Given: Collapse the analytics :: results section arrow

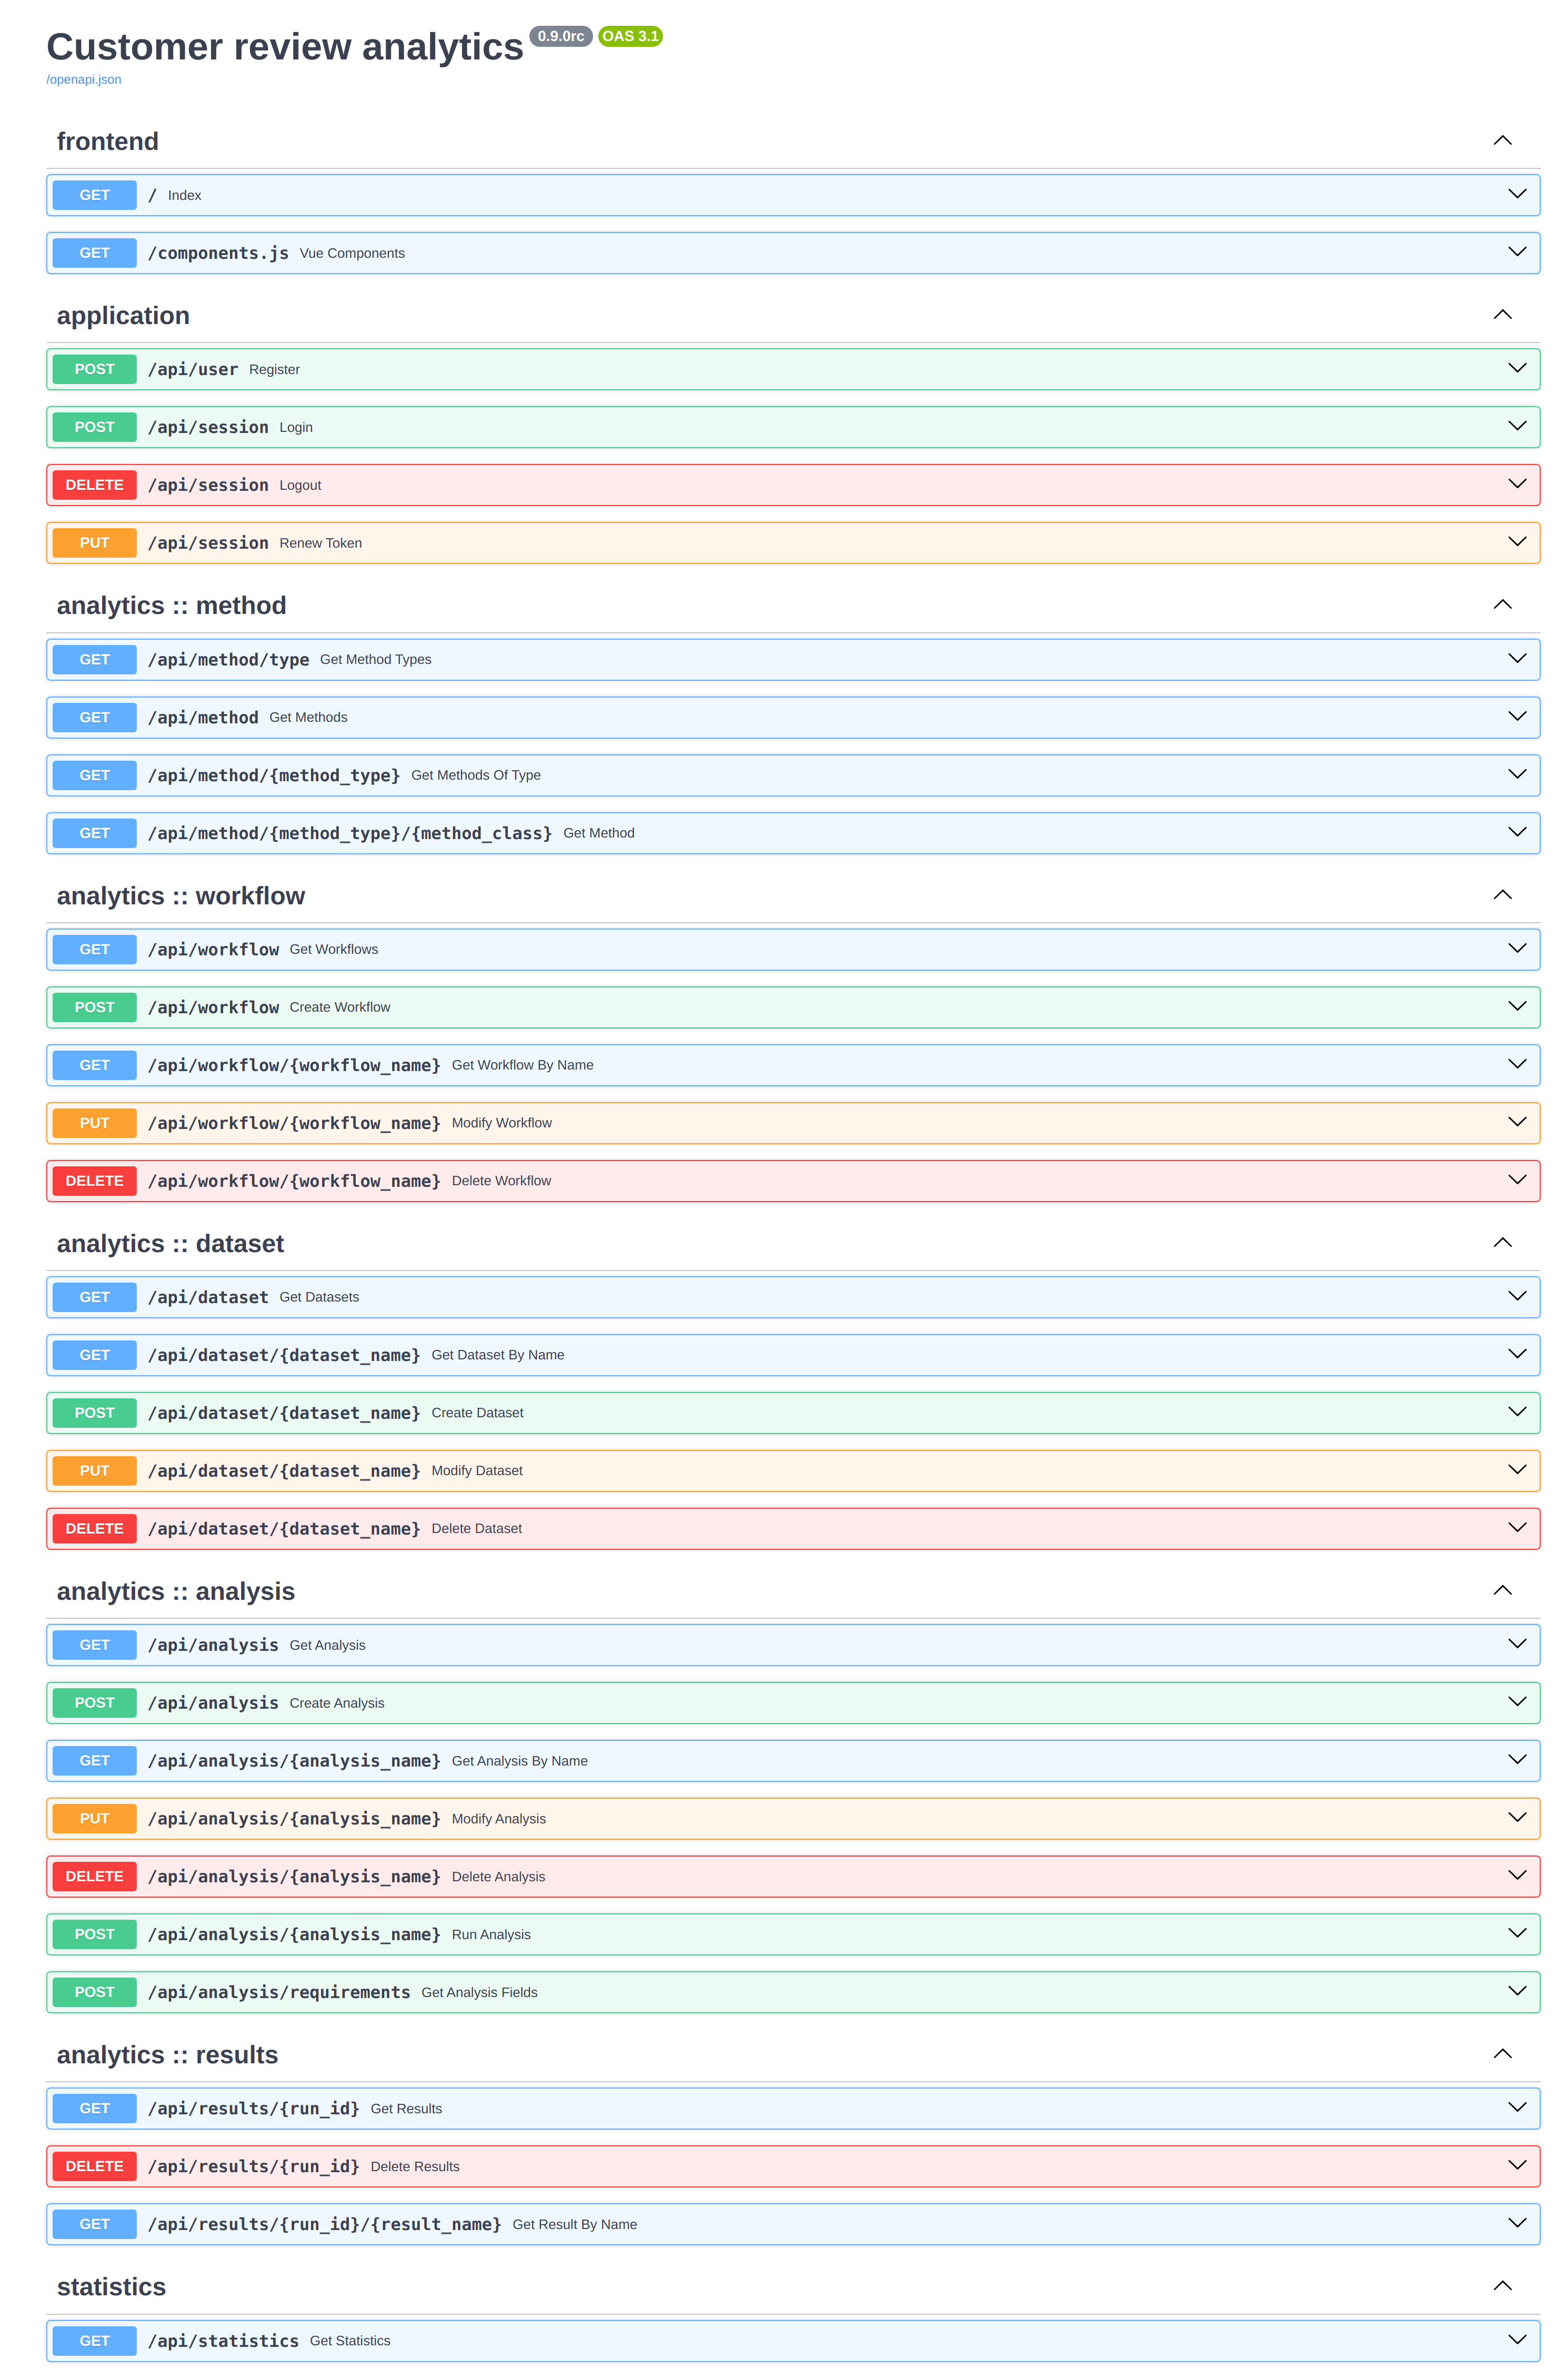Looking at the screenshot, I should pos(1501,2054).
